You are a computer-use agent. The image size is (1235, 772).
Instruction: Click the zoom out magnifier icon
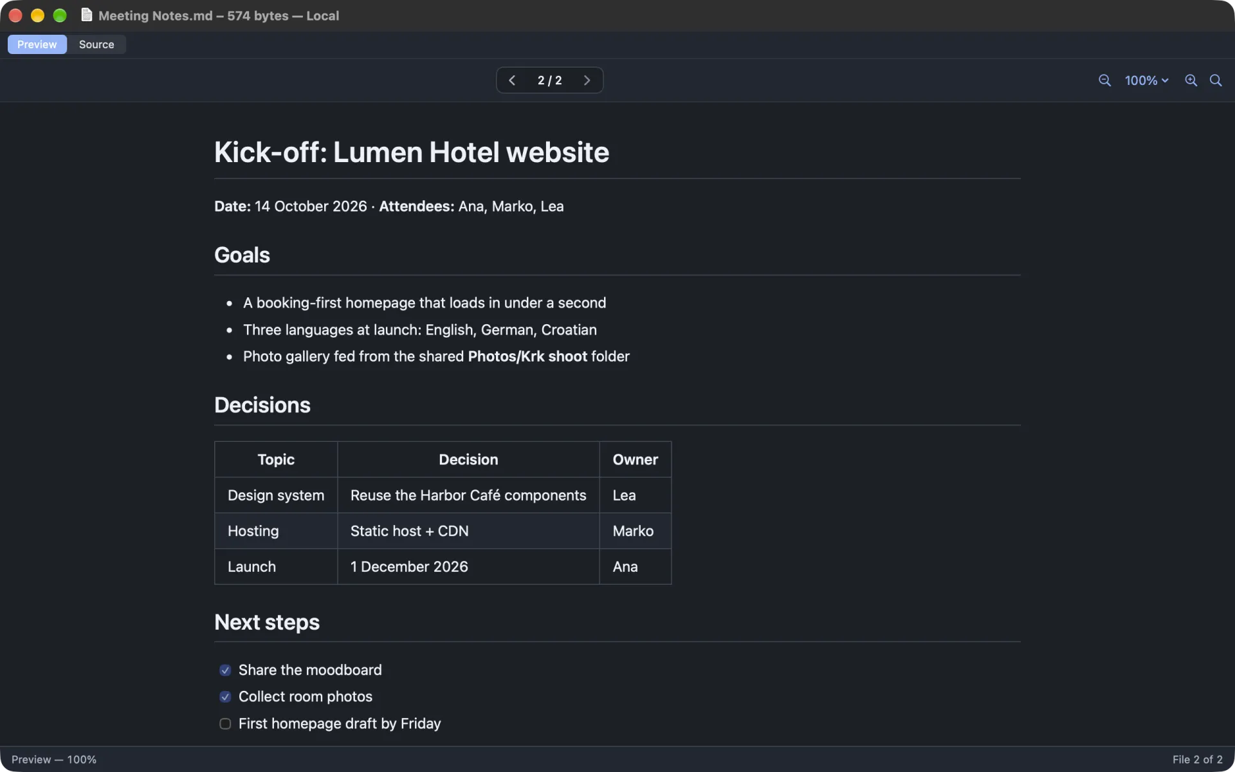1104,80
